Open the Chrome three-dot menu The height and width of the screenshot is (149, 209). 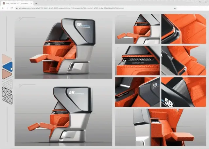coord(205,8)
